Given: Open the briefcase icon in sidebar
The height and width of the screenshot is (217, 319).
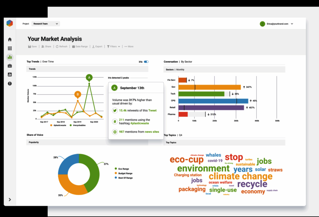Looking at the screenshot, I should tap(10, 66).
